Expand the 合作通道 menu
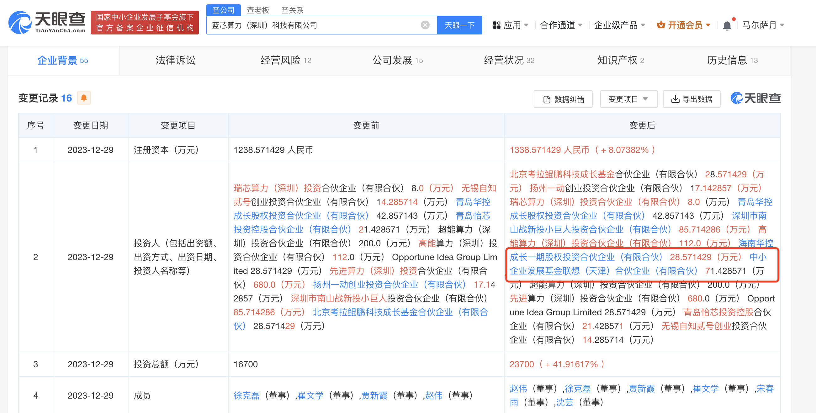The image size is (816, 413). click(561, 25)
